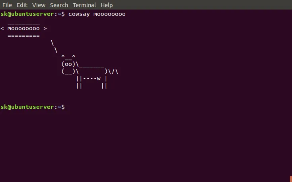Image resolution: width=292 pixels, height=182 pixels.
Task: Click the cow's '^__^' horns
Action: tap(68, 57)
